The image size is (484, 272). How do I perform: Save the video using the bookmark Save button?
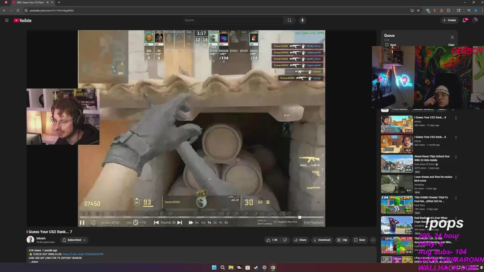click(360, 240)
